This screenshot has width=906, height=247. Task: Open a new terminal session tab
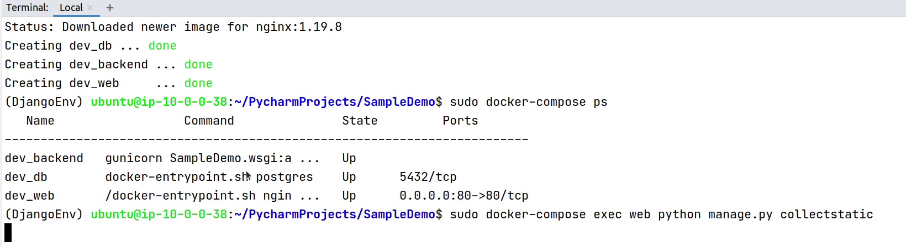[110, 8]
